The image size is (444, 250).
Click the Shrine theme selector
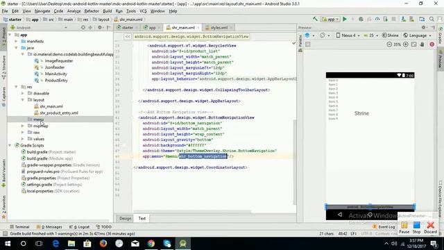390,35
